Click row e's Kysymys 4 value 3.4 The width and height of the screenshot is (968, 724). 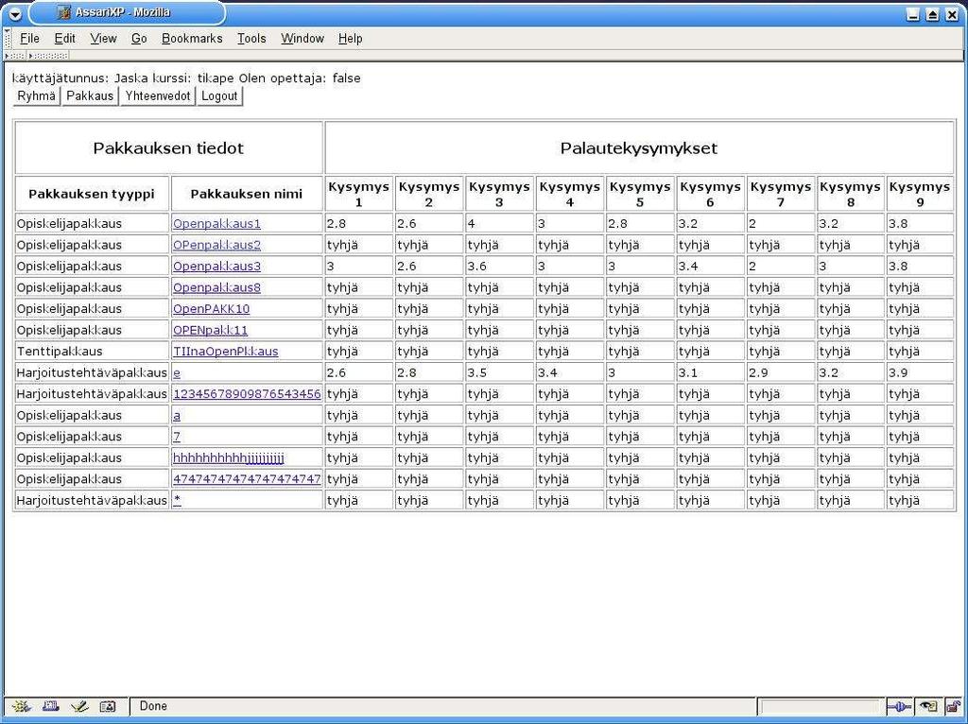[x=547, y=372]
